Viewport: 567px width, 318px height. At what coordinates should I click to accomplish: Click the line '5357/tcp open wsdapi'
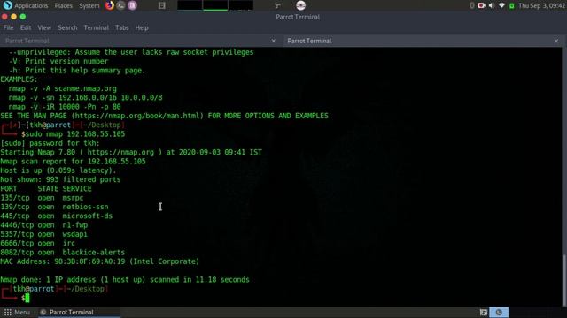pyautogui.click(x=44, y=234)
